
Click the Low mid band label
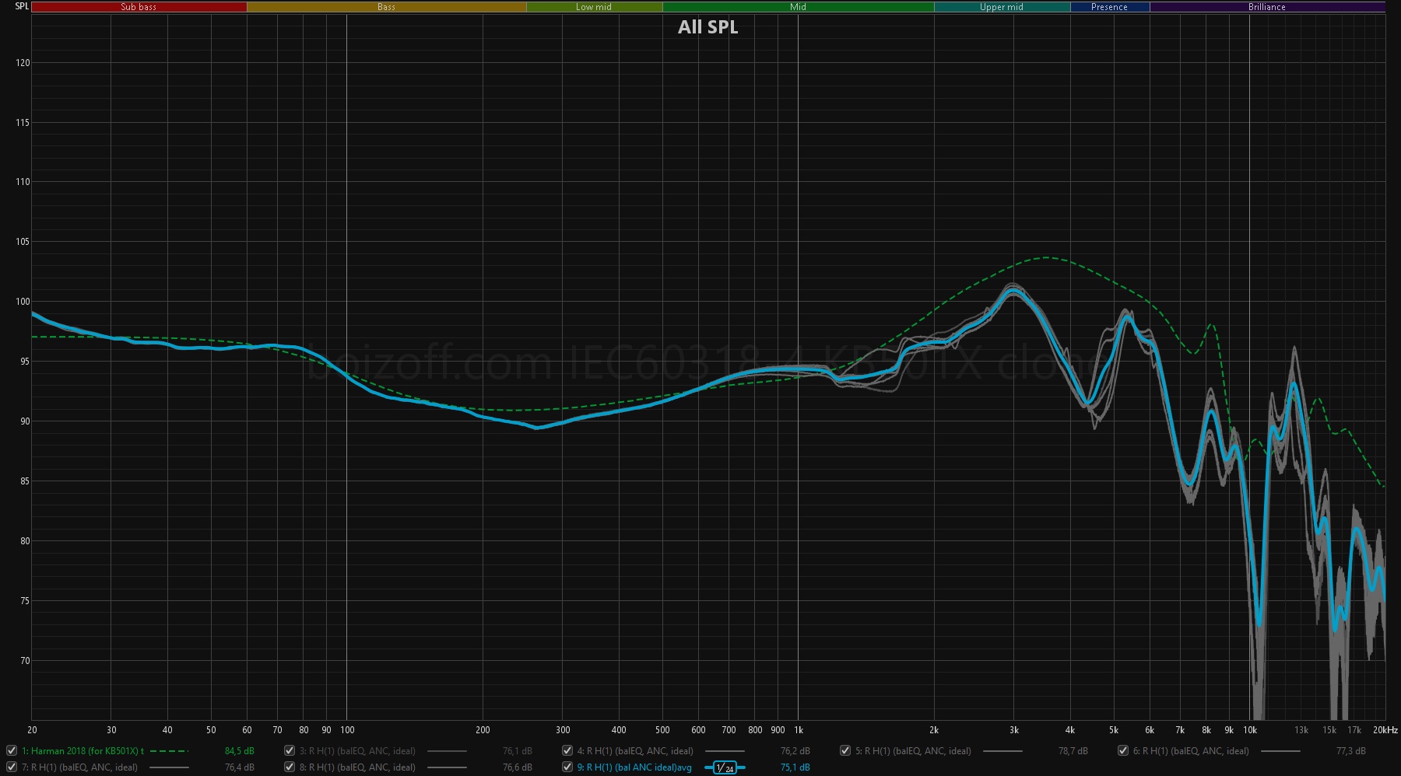(x=594, y=7)
